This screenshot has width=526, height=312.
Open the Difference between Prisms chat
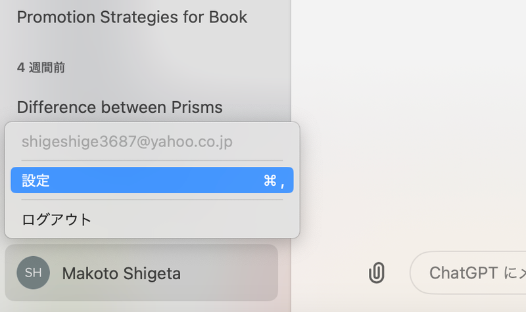[120, 107]
